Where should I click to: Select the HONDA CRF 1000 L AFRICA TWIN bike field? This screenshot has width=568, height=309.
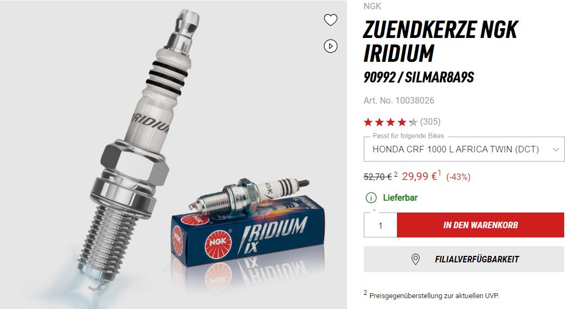[x=464, y=149]
